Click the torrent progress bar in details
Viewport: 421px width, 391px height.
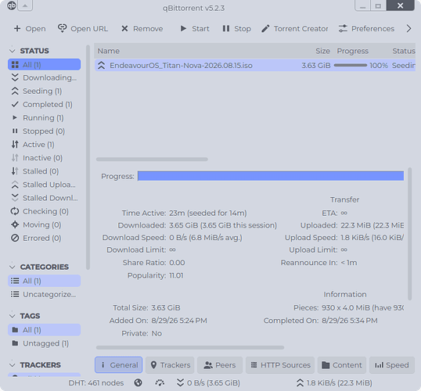click(x=271, y=176)
